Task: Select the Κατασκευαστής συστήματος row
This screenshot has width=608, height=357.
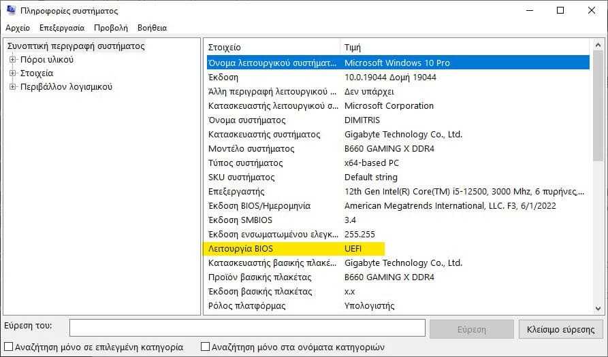Action: (x=398, y=135)
